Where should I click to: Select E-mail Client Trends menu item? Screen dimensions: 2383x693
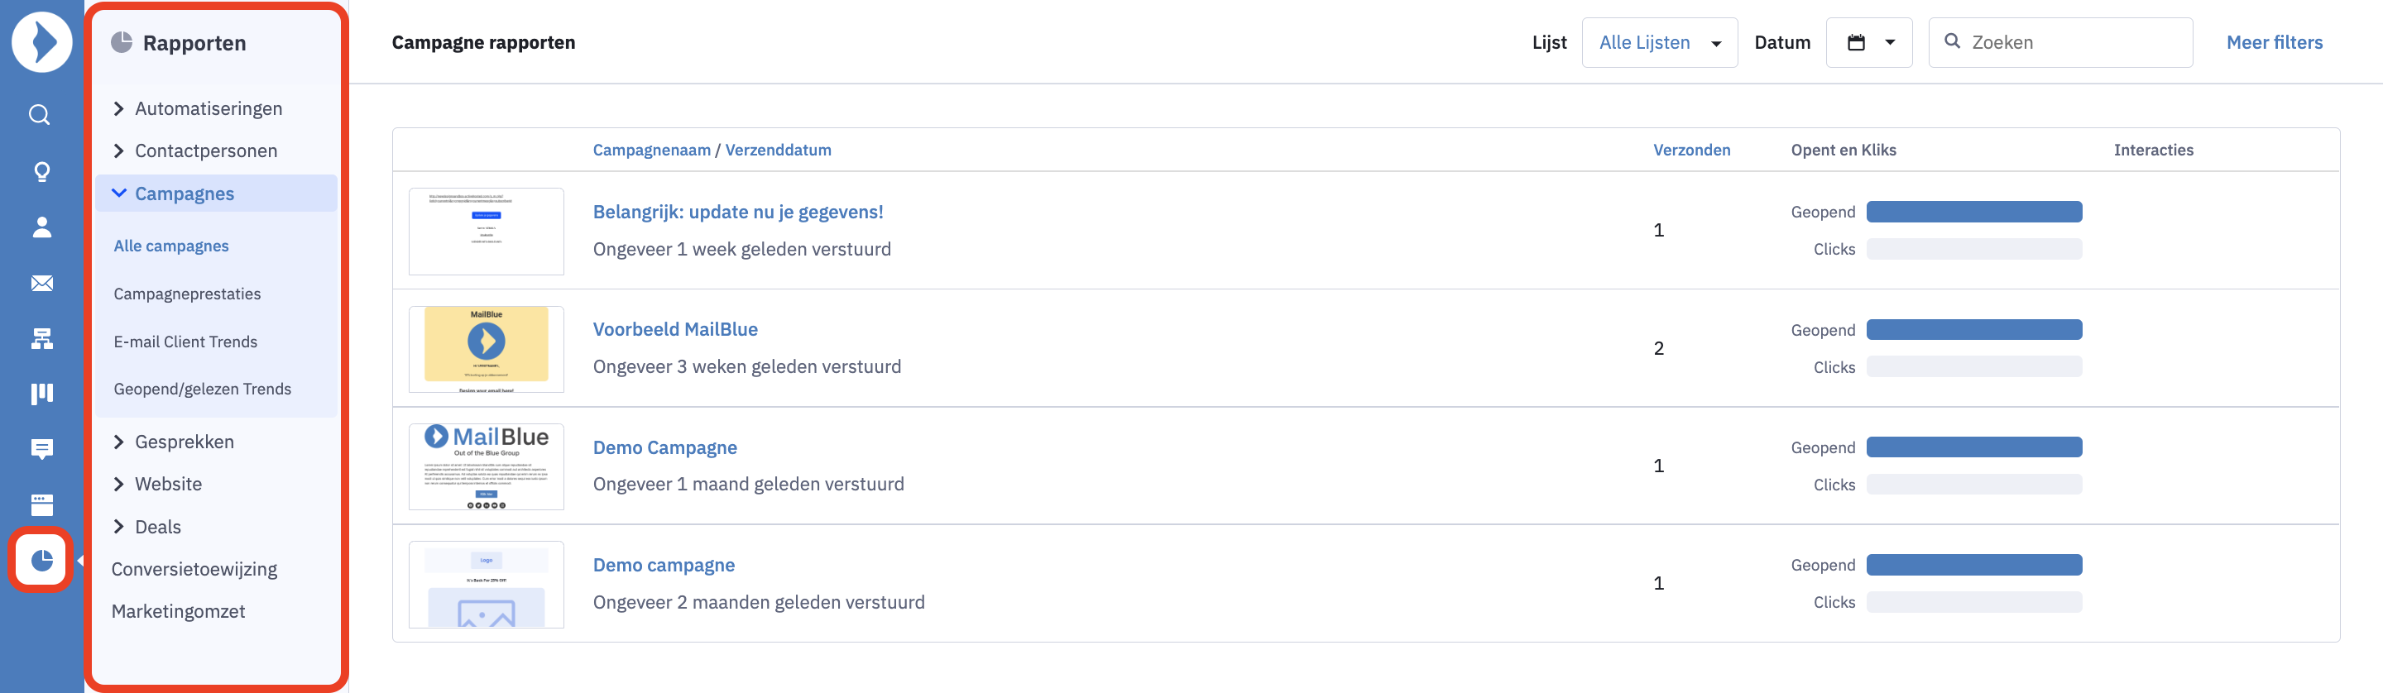click(x=185, y=342)
